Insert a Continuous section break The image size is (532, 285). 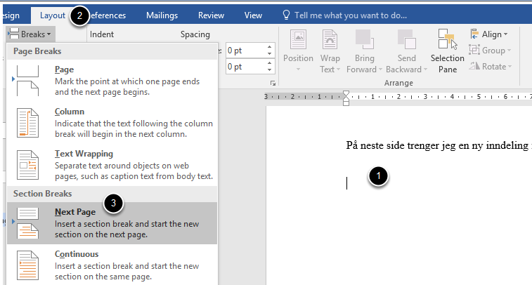click(x=112, y=265)
